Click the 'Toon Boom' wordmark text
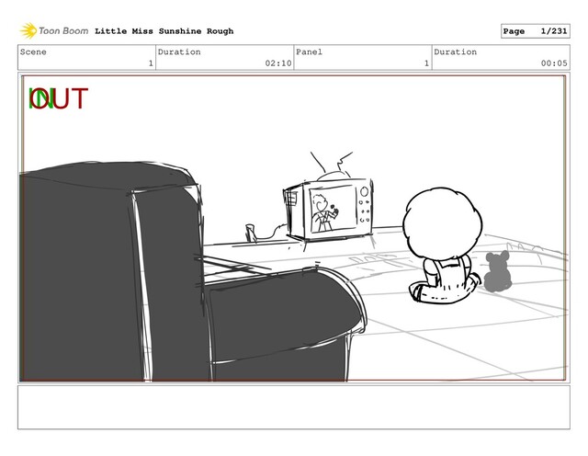The image size is (588, 456). point(63,30)
